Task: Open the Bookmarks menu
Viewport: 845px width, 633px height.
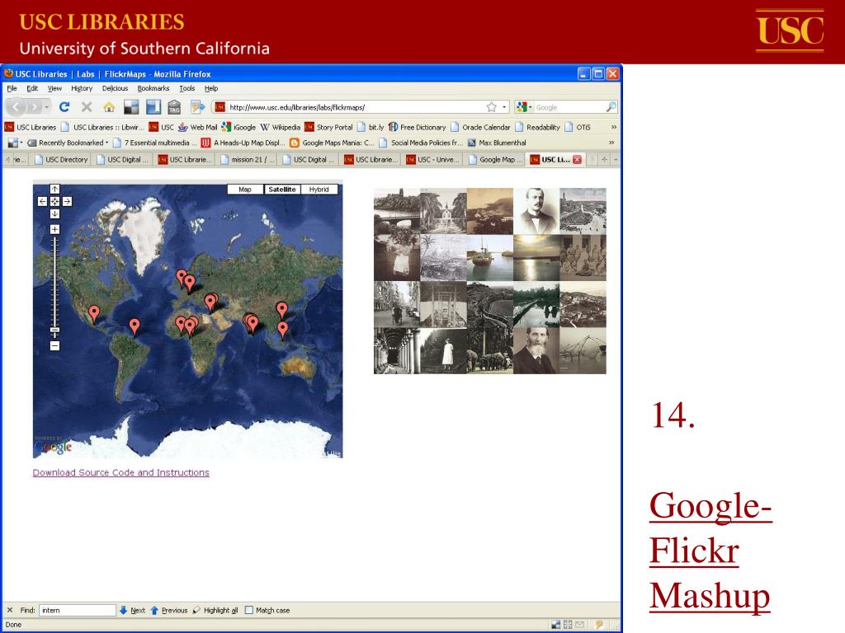Action: tap(153, 88)
